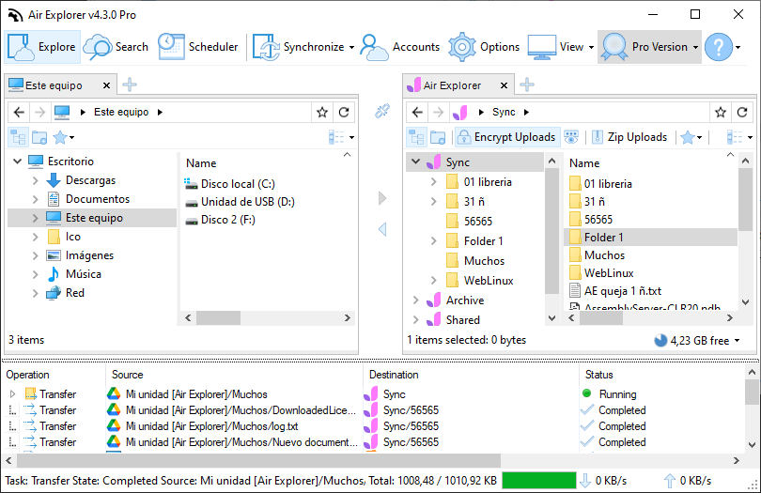Add new tab in left pane
The width and height of the screenshot is (761, 493).
click(129, 85)
